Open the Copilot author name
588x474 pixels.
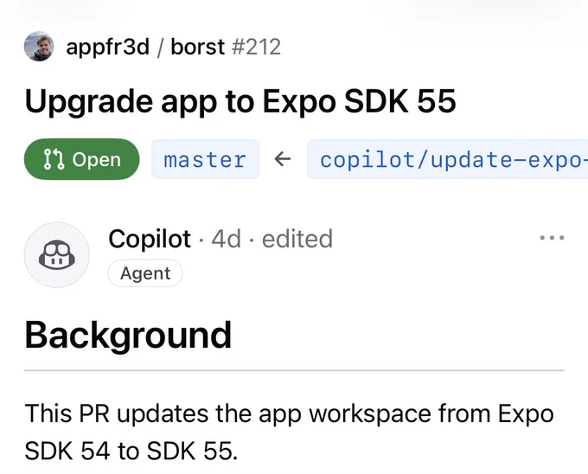[150, 239]
